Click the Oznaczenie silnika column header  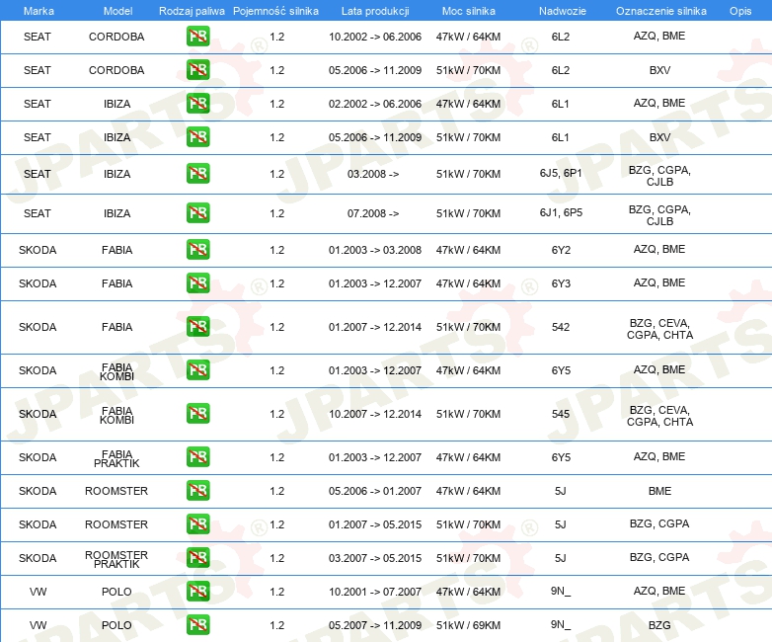(660, 11)
